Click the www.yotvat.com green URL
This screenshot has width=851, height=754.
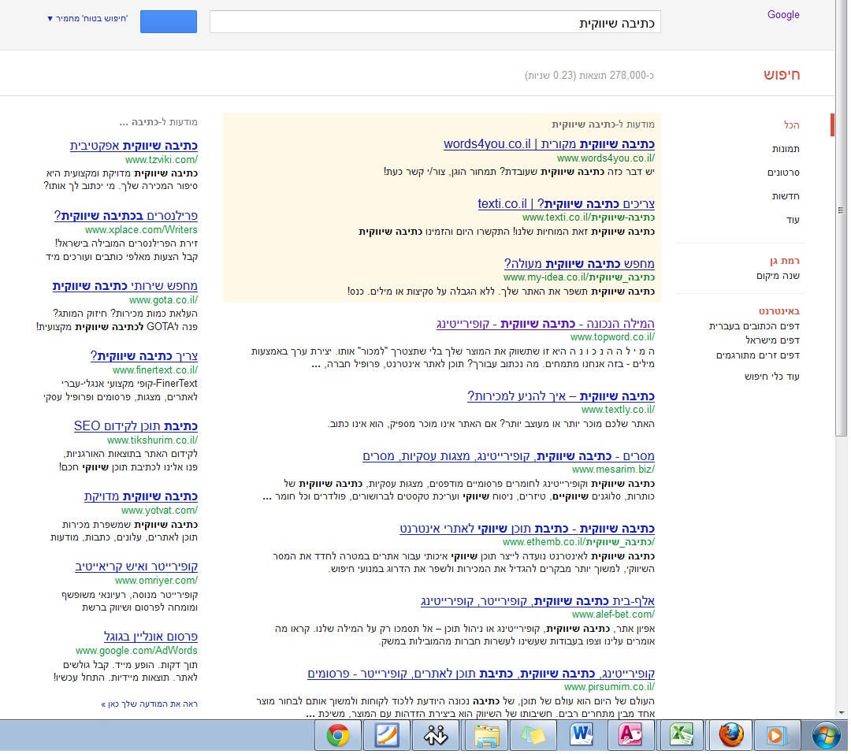point(159,511)
